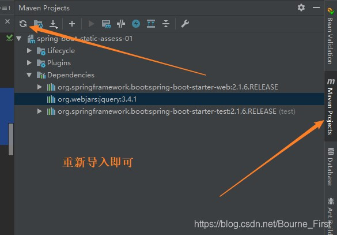
Task: Hide the Maven Projects tool window
Action: tap(316, 8)
